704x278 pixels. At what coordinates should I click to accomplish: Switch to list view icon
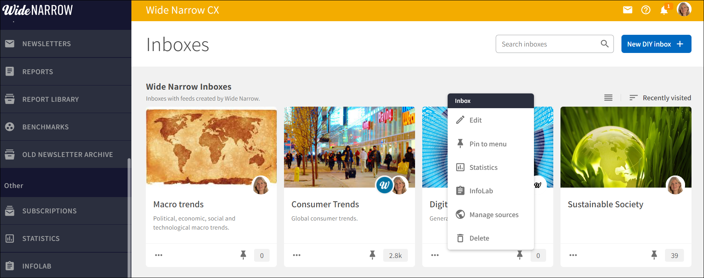608,98
